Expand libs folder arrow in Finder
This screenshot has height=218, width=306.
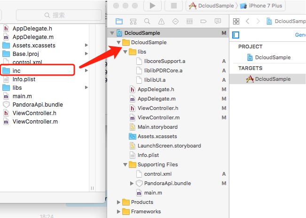[x=86, y=87]
